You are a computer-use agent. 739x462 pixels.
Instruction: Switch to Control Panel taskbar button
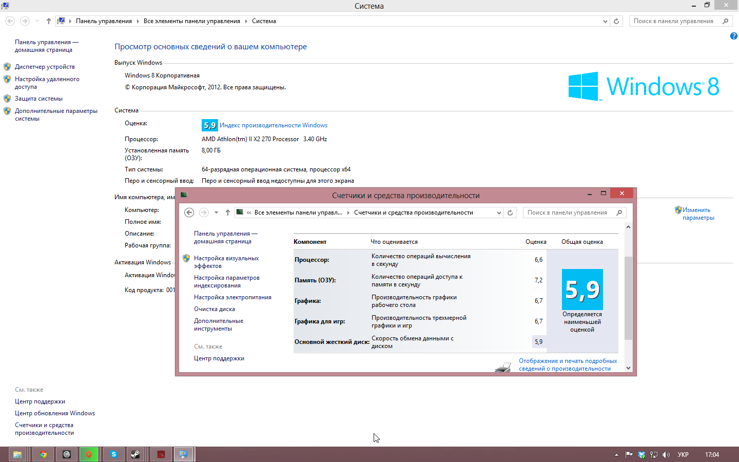point(184,454)
